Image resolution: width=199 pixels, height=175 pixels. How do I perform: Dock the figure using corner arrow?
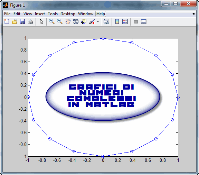tap(193, 13)
